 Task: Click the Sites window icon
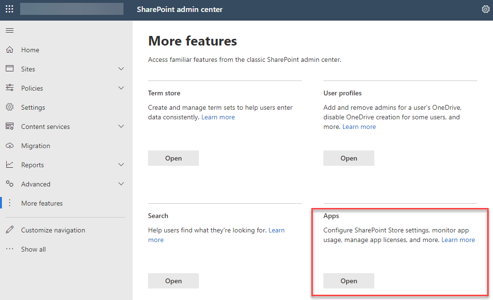tap(10, 69)
